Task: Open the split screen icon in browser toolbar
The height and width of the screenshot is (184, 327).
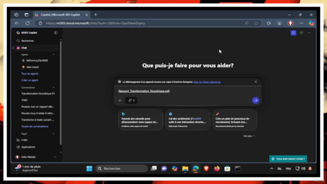Action: (x=279, y=23)
